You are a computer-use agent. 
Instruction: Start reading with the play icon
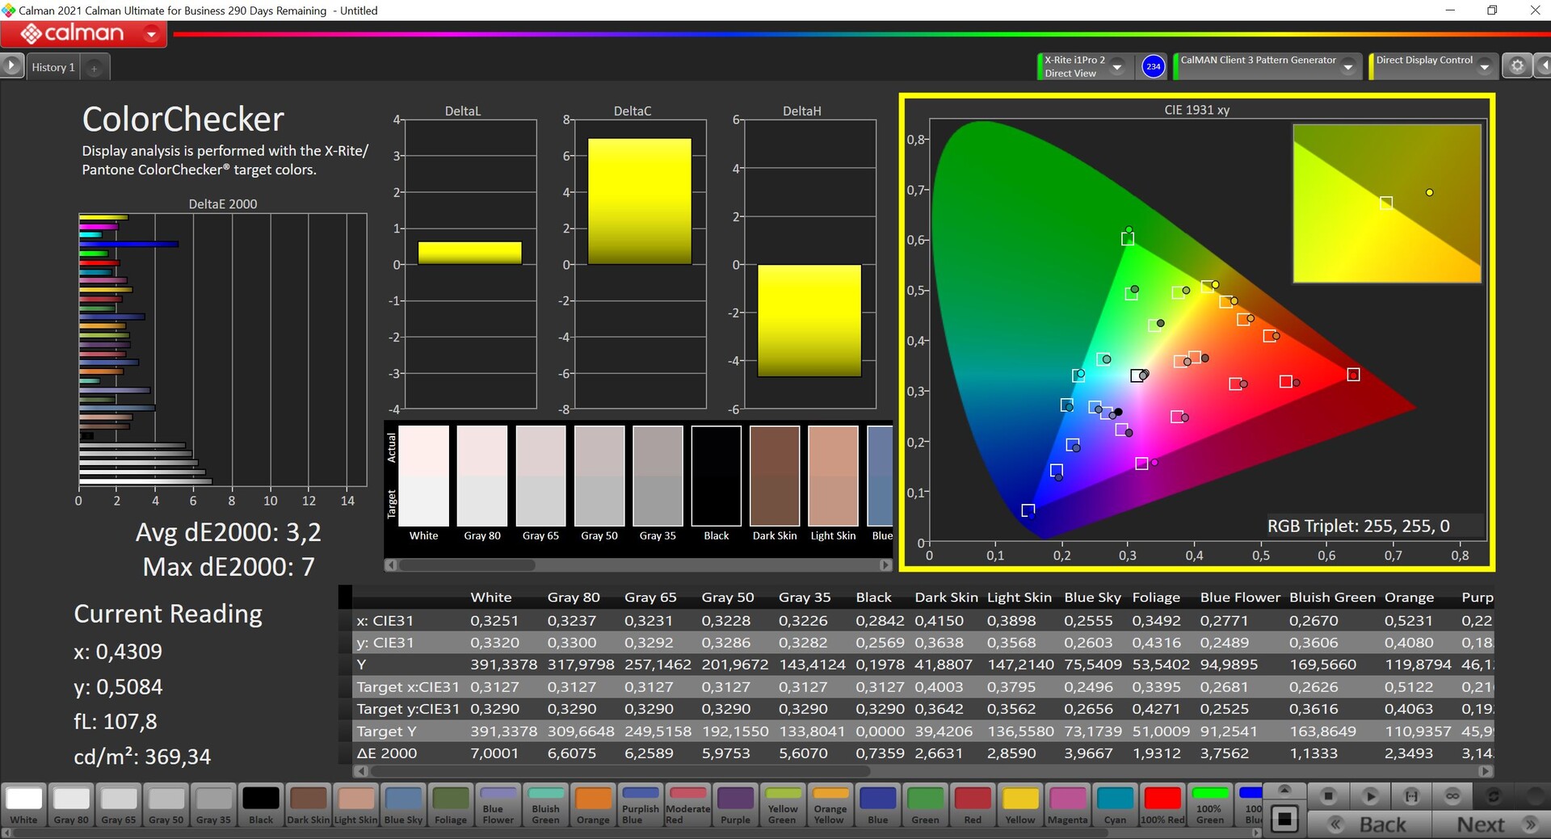point(1370,796)
